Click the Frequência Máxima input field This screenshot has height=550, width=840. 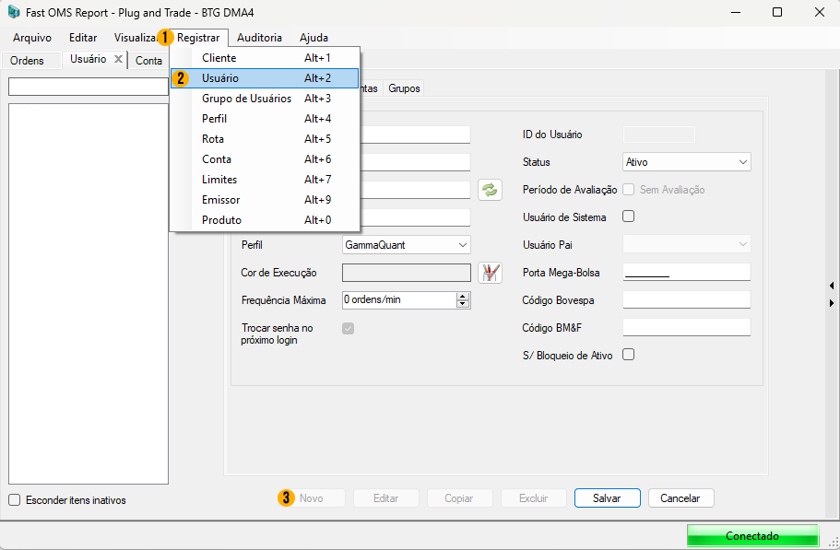399,300
